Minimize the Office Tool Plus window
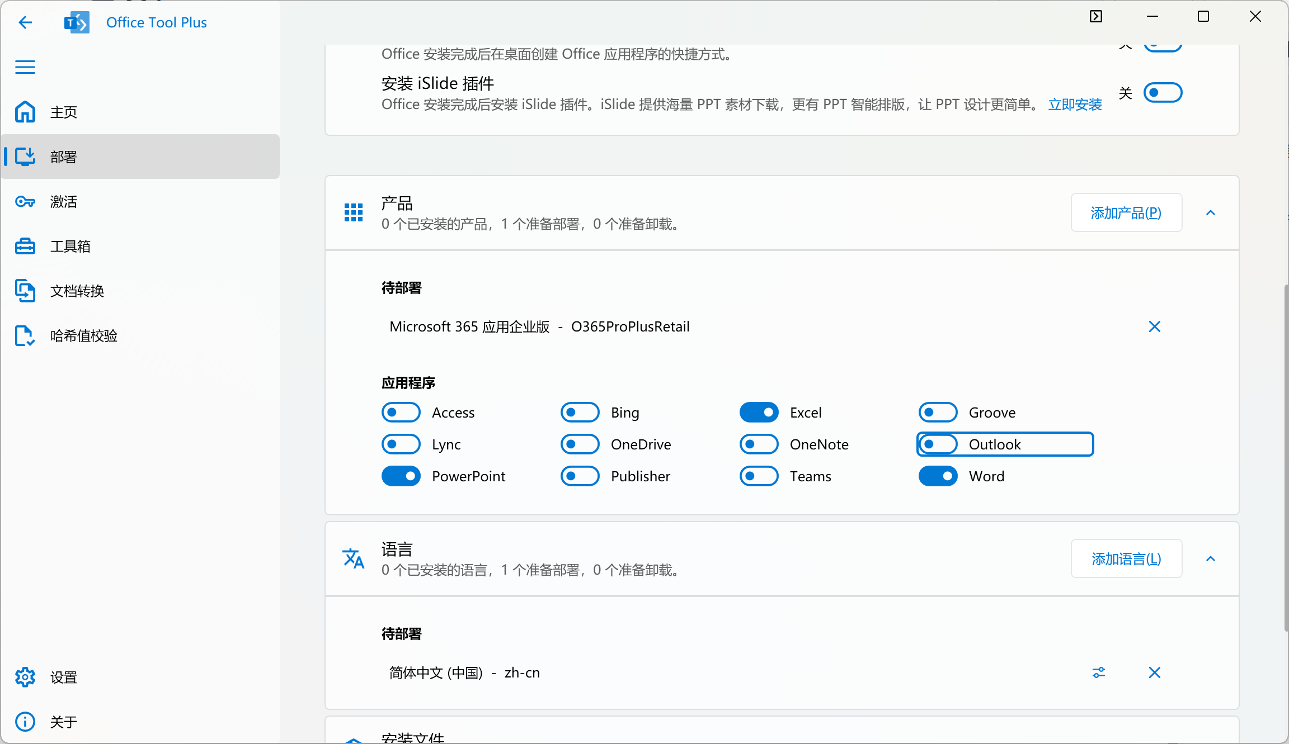The width and height of the screenshot is (1289, 744). [1152, 17]
